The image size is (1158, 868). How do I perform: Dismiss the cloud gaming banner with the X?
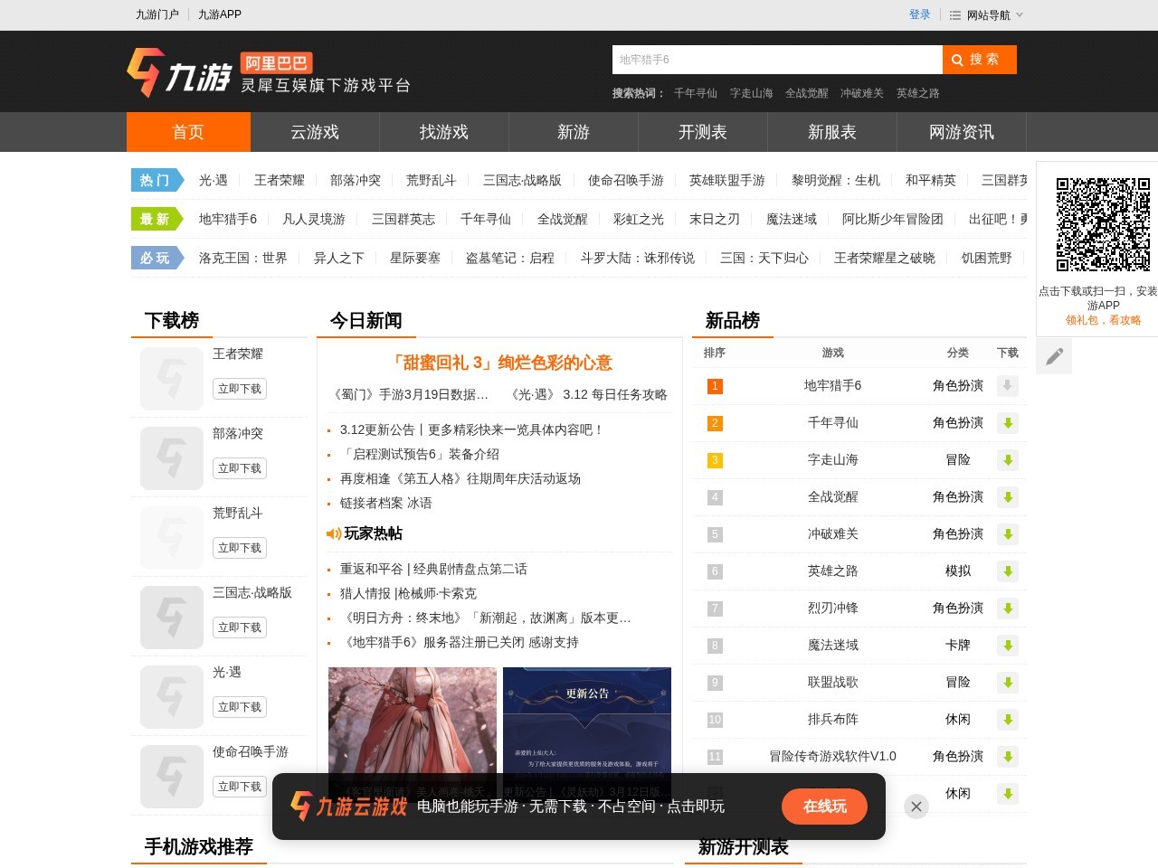916,806
